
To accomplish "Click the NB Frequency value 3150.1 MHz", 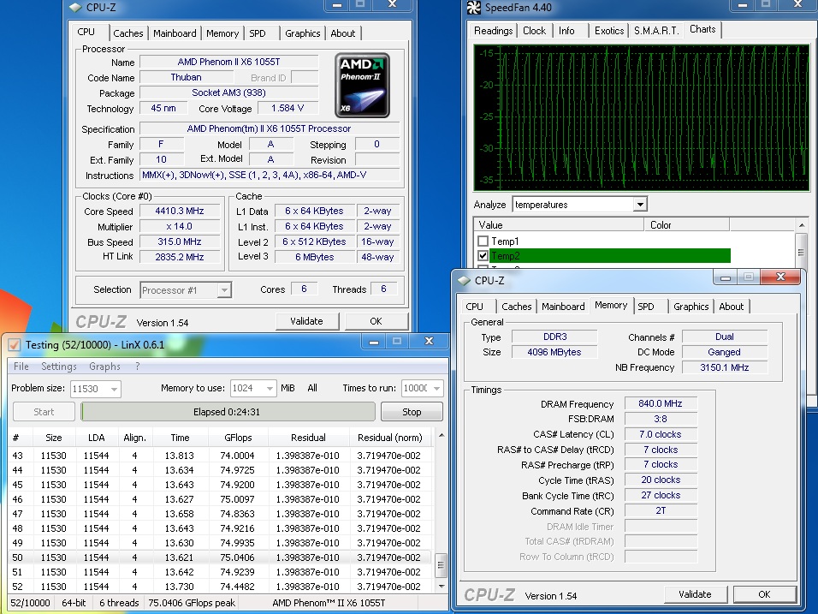I will 724,367.
